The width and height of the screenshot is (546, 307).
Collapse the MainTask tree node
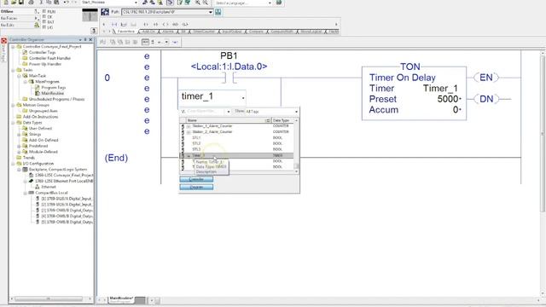click(20, 76)
